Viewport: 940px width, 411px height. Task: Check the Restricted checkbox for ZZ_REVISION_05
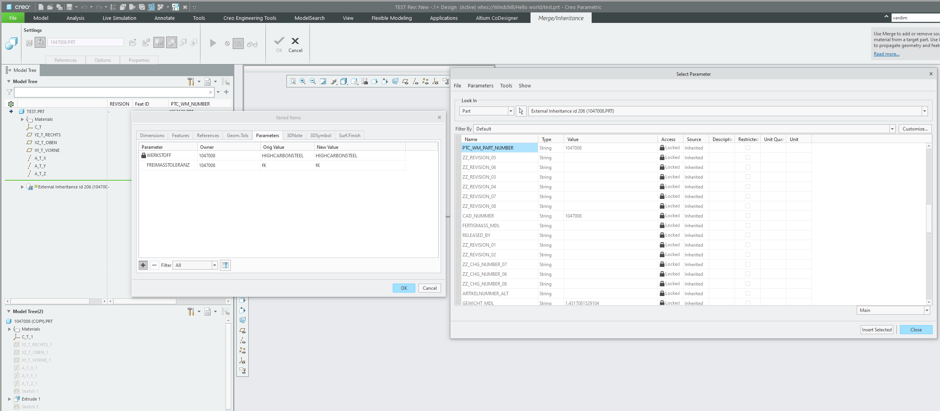point(747,157)
